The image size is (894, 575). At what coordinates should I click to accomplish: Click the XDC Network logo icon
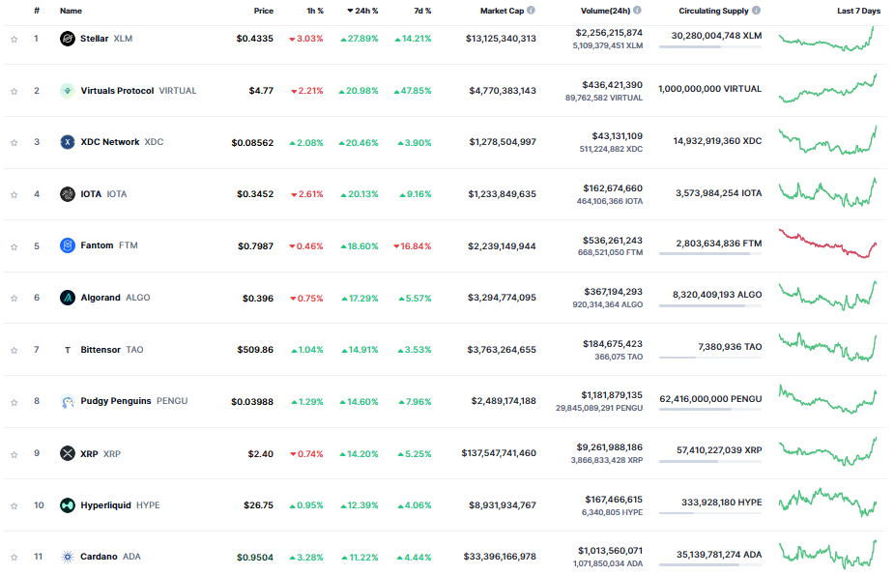coord(68,142)
